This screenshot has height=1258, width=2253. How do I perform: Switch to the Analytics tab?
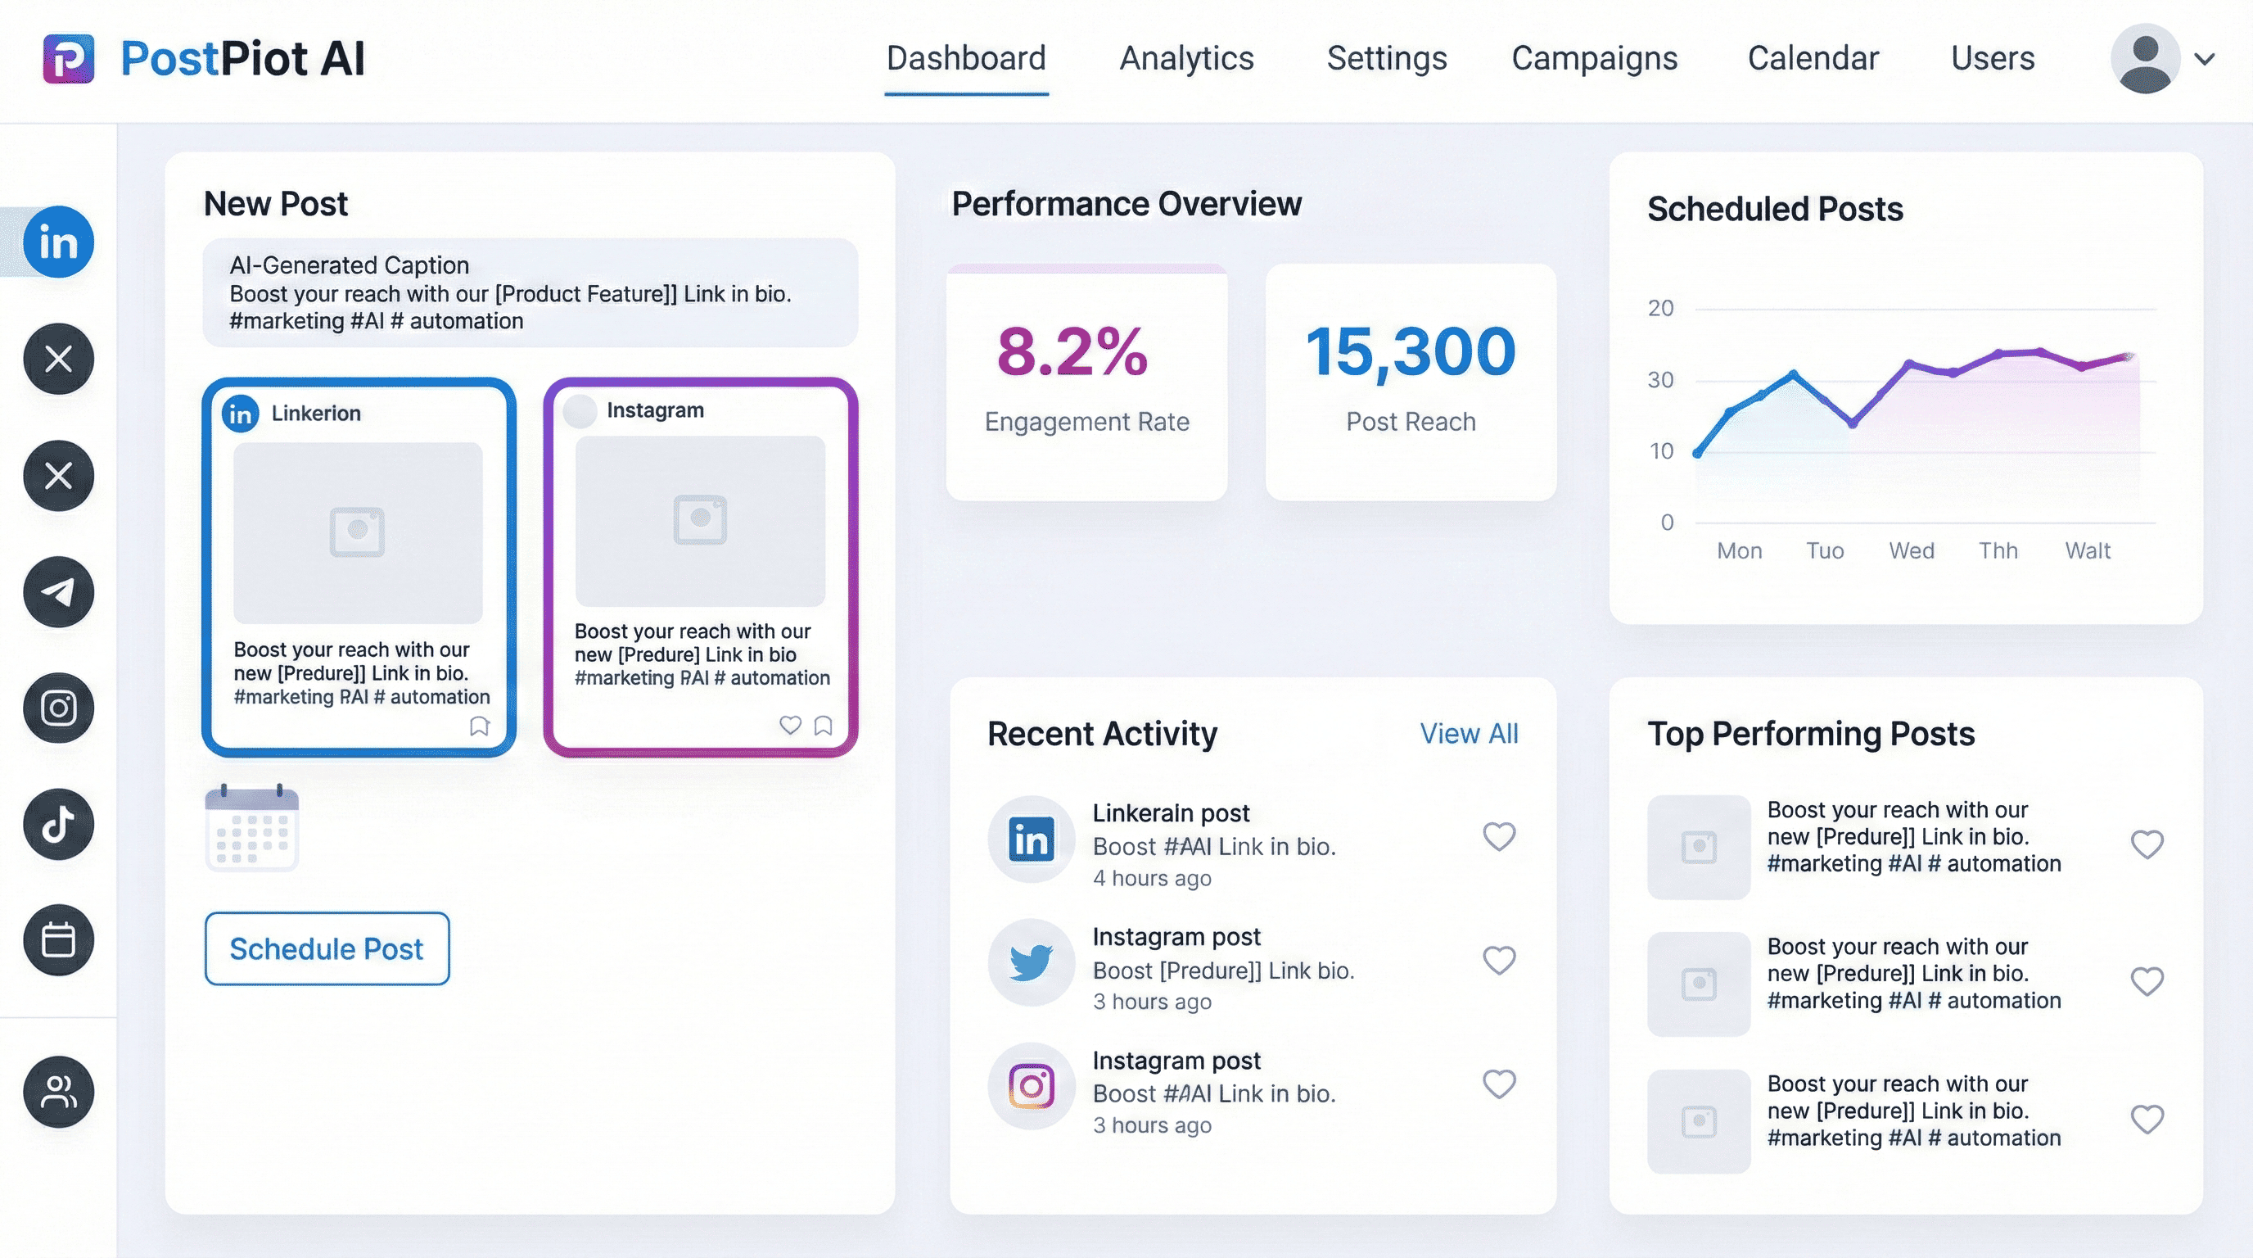[1186, 59]
